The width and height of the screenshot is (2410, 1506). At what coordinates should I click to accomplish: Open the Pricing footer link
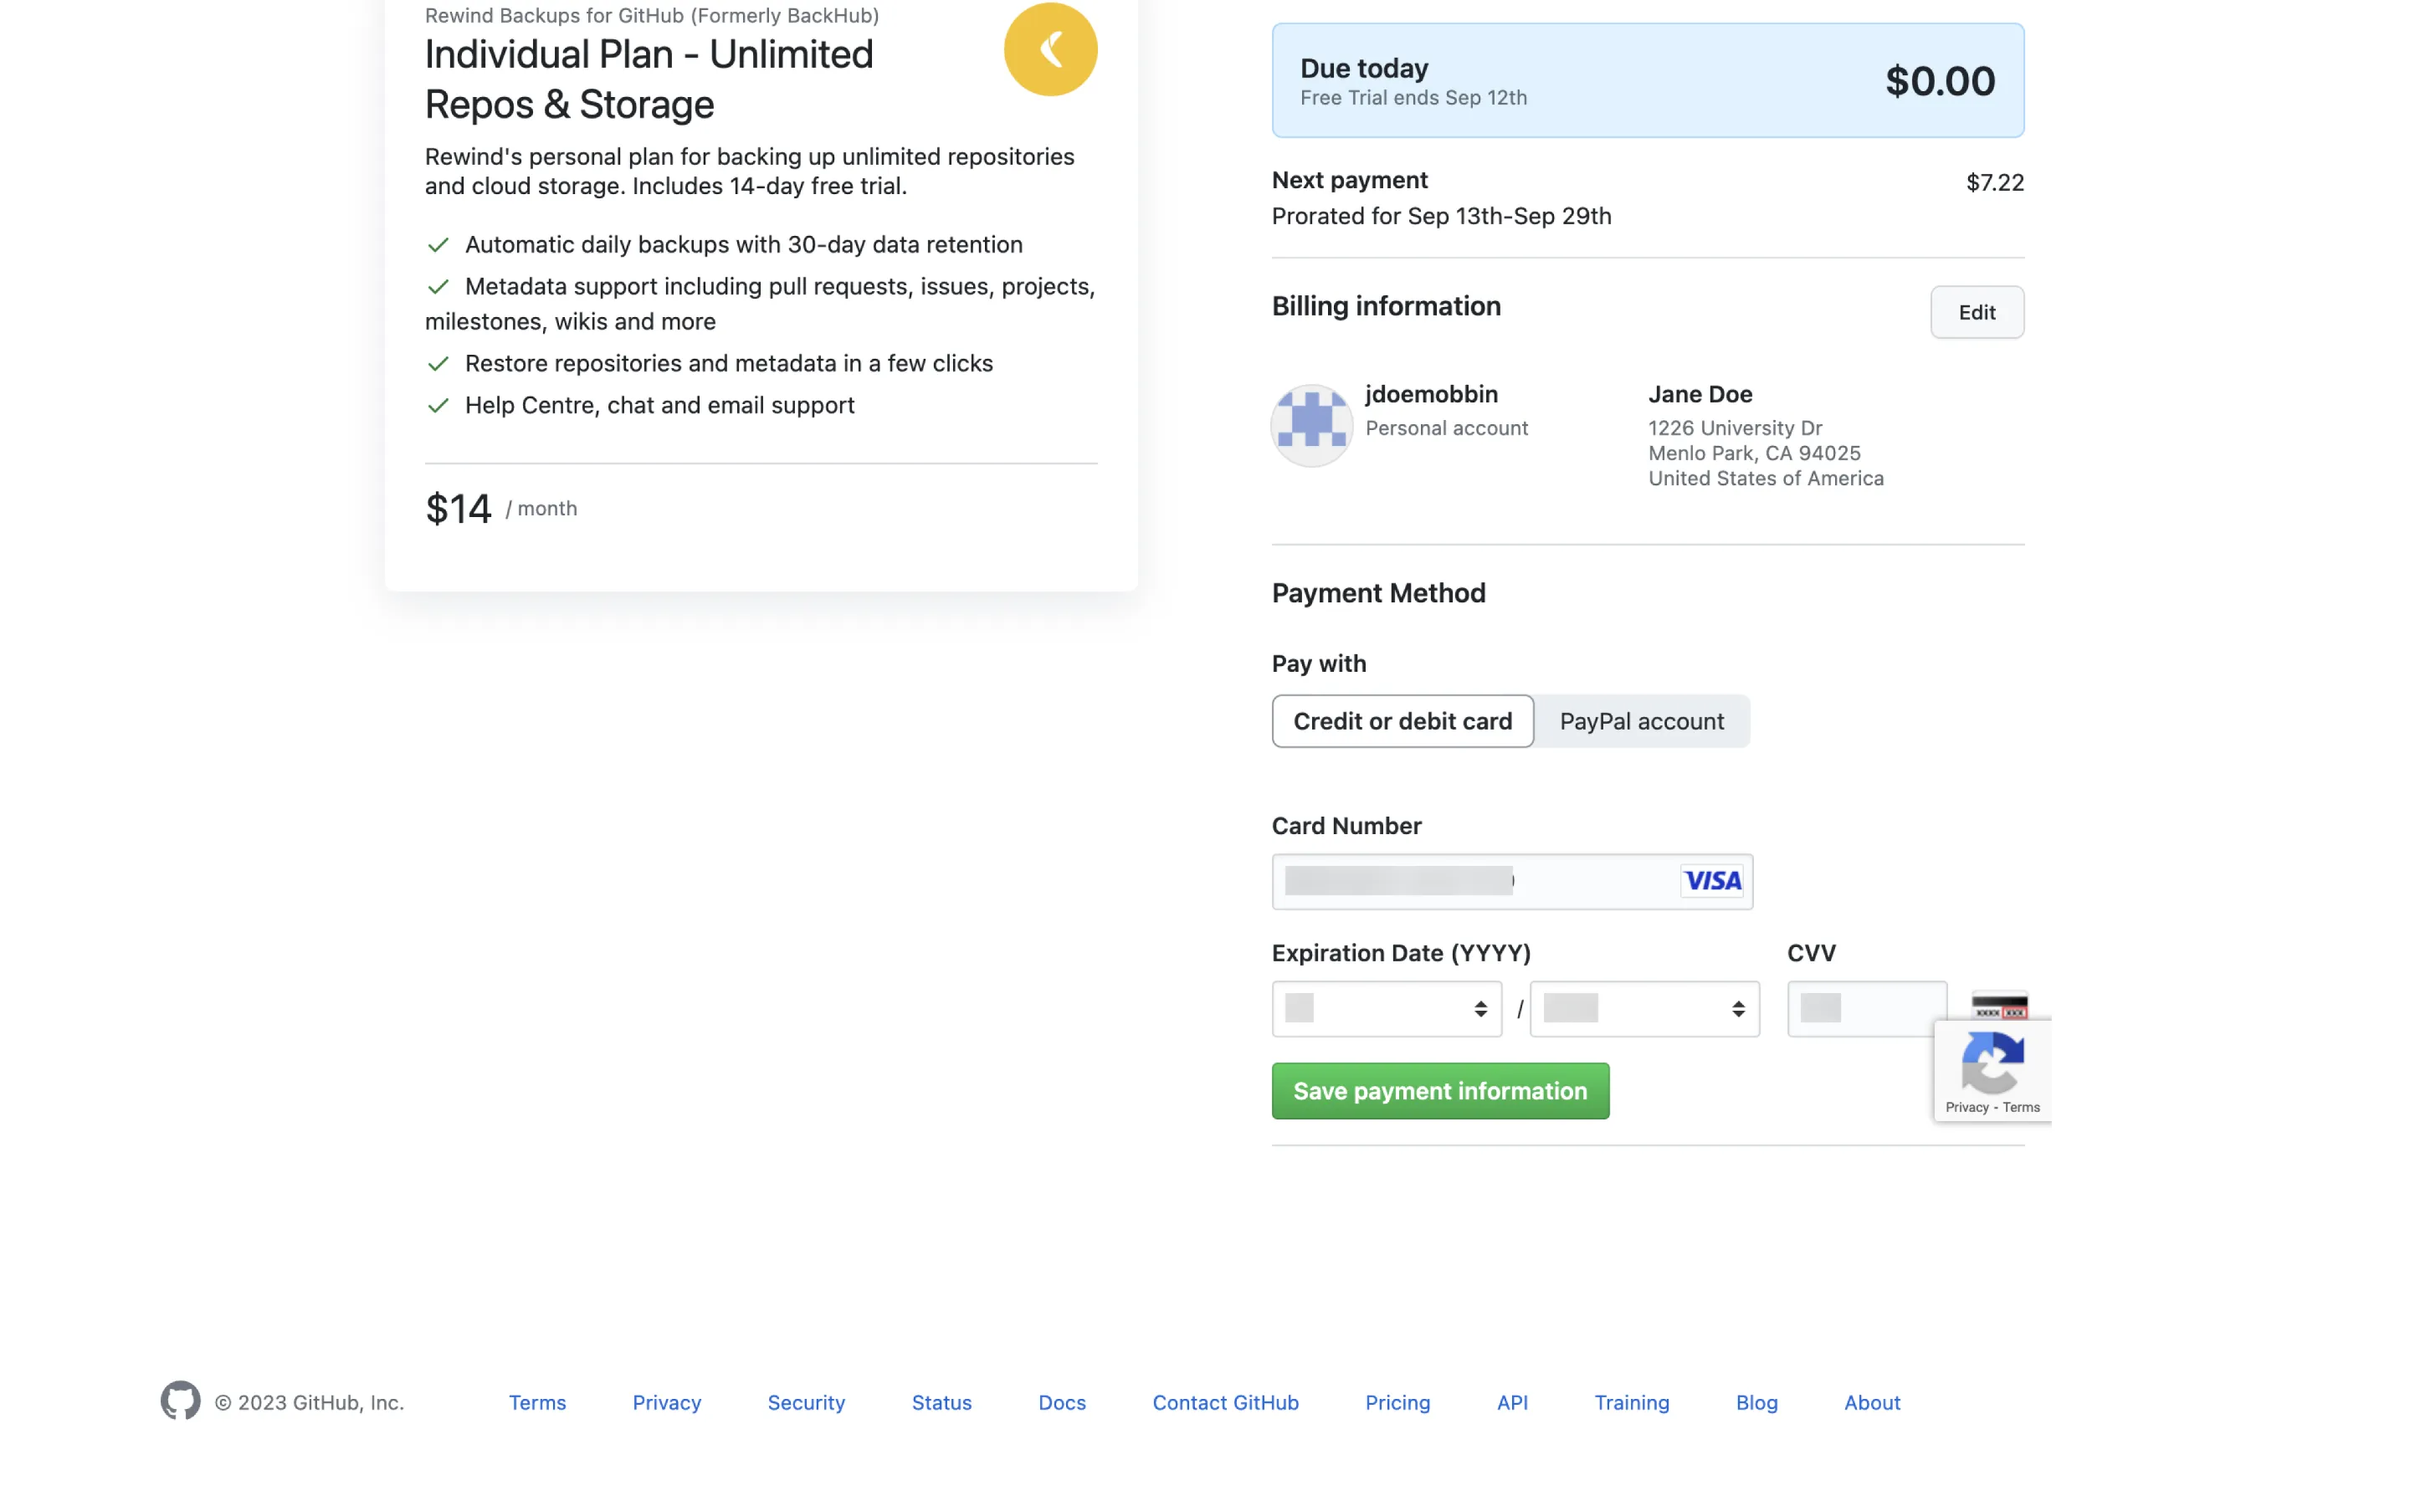pyautogui.click(x=1397, y=1402)
